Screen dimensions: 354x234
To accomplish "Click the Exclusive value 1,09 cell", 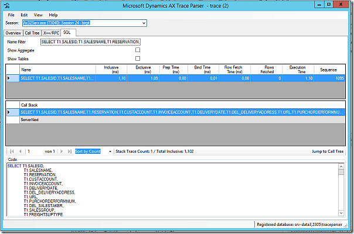I will [143, 78].
